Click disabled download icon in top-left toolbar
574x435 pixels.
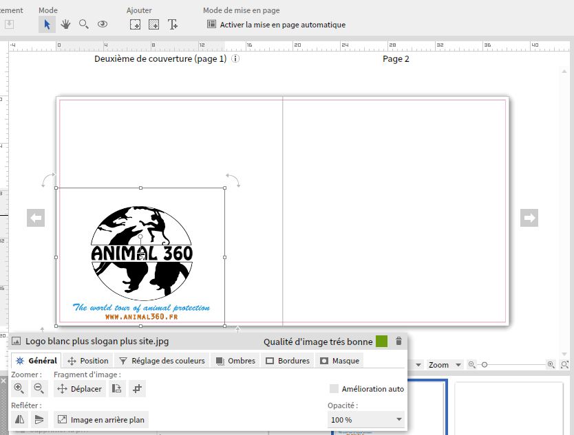[9, 25]
